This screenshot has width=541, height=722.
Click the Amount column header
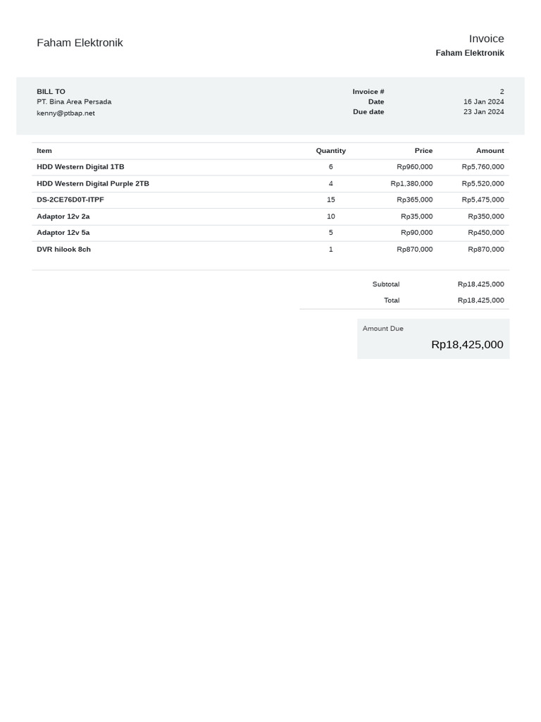pyautogui.click(x=490, y=150)
